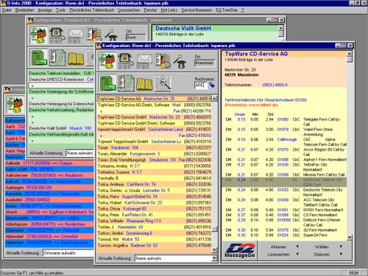
Task: Select Germany map search icon in Rene.dcl window
Action: coord(107,61)
